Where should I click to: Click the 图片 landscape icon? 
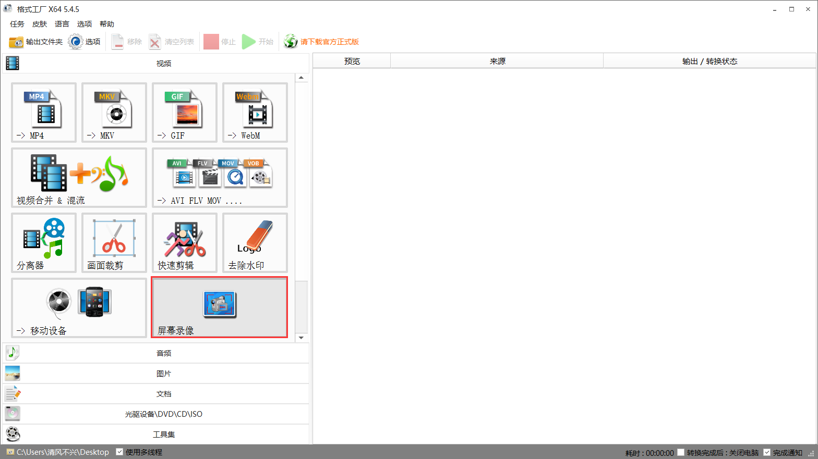[x=13, y=373]
